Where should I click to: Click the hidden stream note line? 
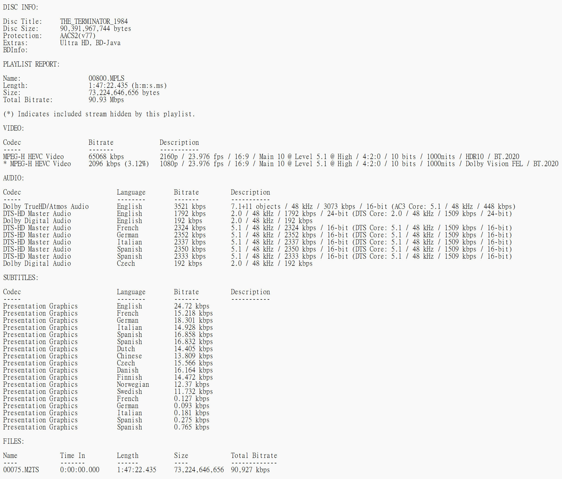[x=99, y=114]
